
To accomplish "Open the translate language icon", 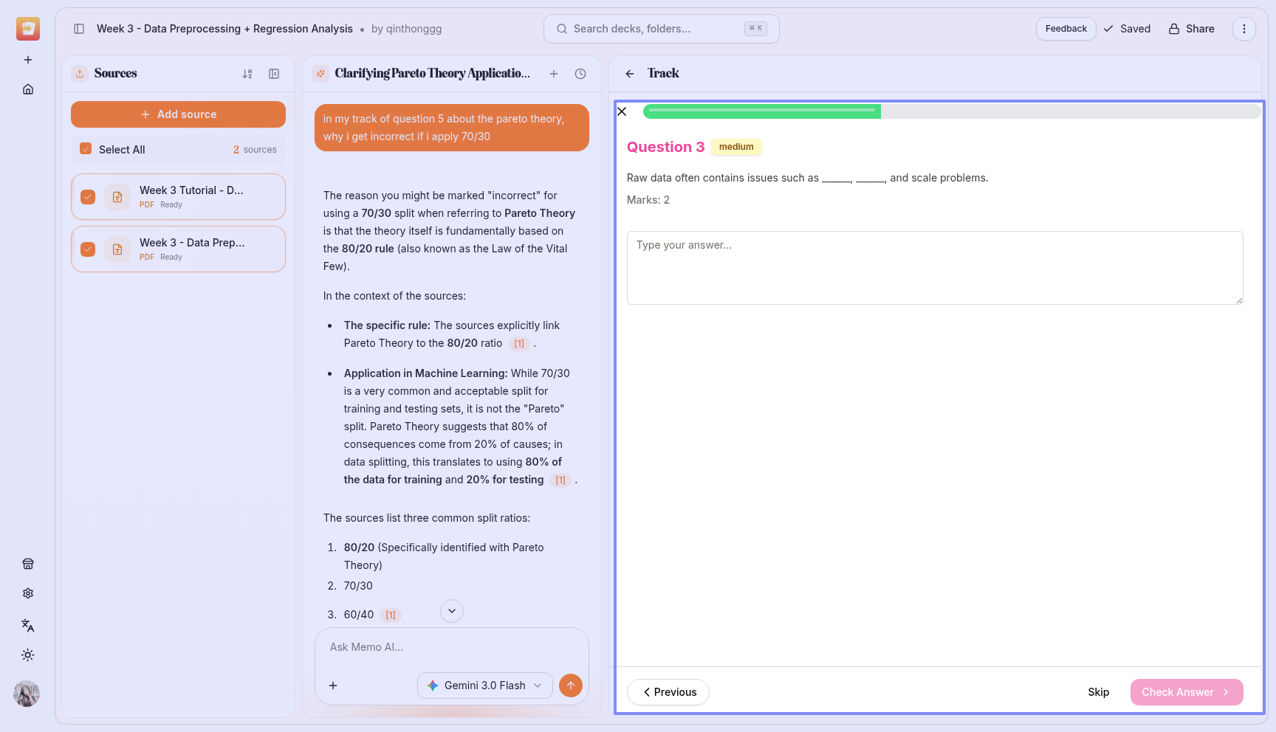I will click(x=28, y=625).
